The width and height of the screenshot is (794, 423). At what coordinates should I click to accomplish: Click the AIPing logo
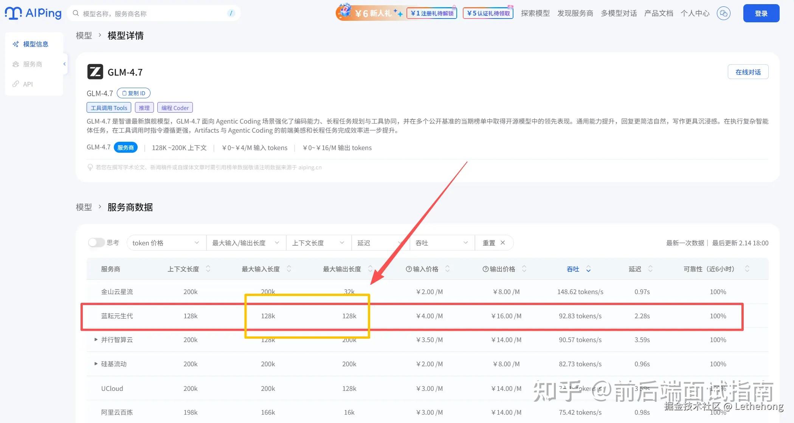(x=33, y=13)
